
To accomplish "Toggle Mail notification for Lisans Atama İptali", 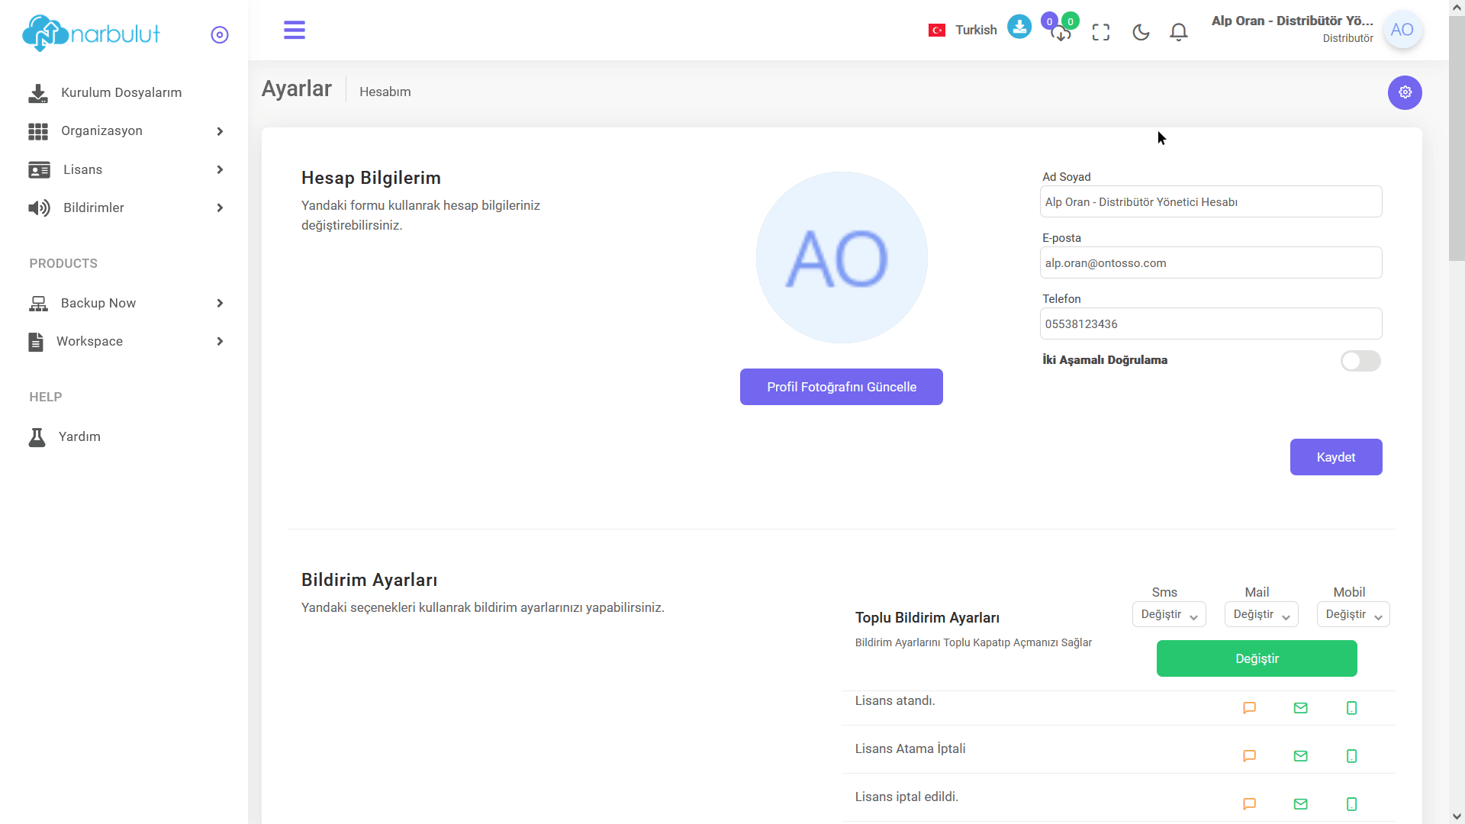I will coord(1301,756).
